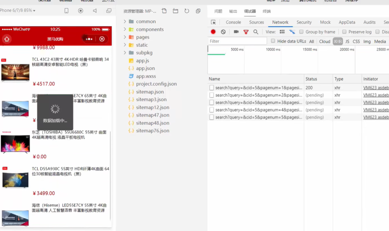The image size is (389, 231).
Task: Filter network by Cloud requests
Action: [325, 41]
